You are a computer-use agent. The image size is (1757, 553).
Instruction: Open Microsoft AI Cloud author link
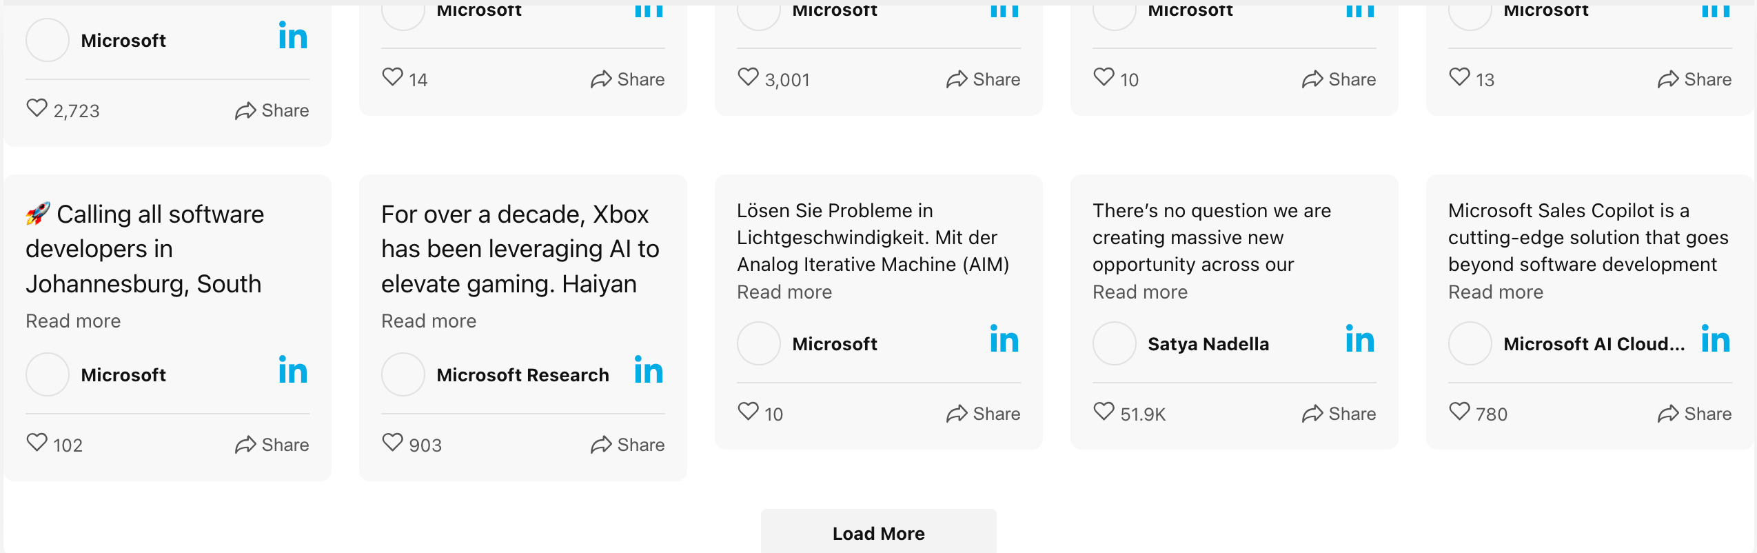1594,344
